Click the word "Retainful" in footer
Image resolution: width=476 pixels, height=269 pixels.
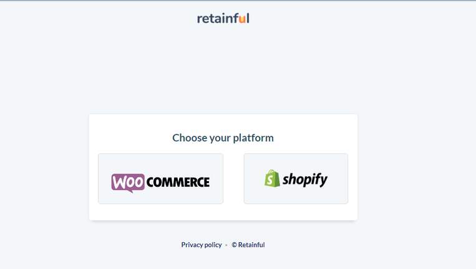coord(251,245)
